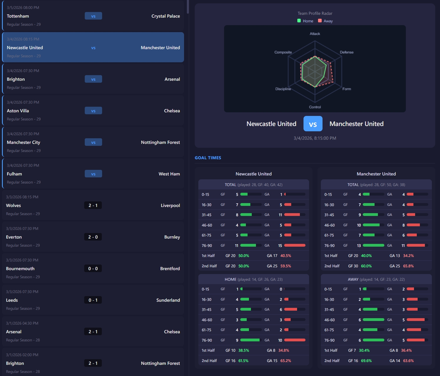
Task: Click the 0 - 1 score for Leeds vs Sunderland
Action: (x=93, y=300)
